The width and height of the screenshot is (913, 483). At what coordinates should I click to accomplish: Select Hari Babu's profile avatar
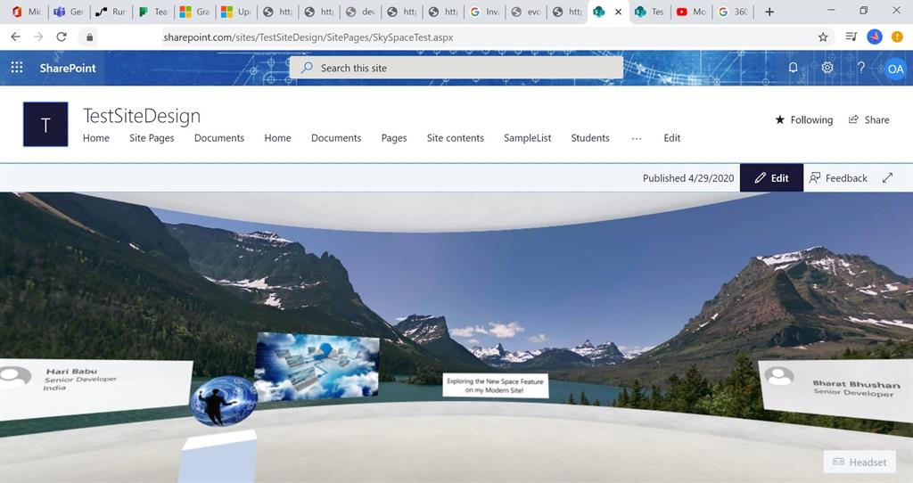(15, 376)
